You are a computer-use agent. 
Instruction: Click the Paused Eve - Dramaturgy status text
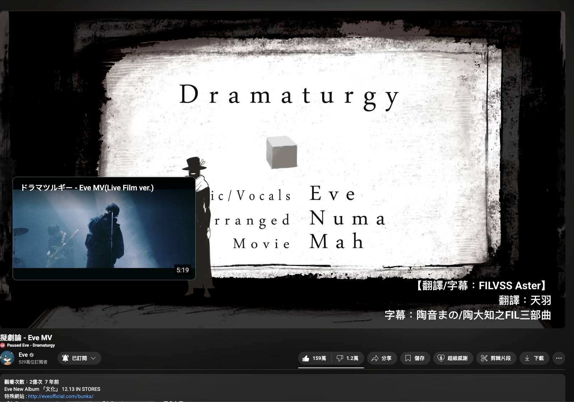coord(31,345)
